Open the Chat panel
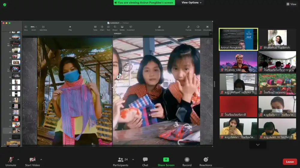Screen dimensions: 300x168 tap(145, 160)
